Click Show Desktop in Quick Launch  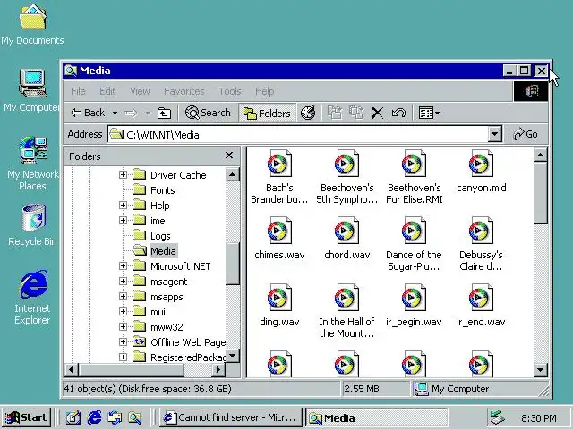click(73, 417)
